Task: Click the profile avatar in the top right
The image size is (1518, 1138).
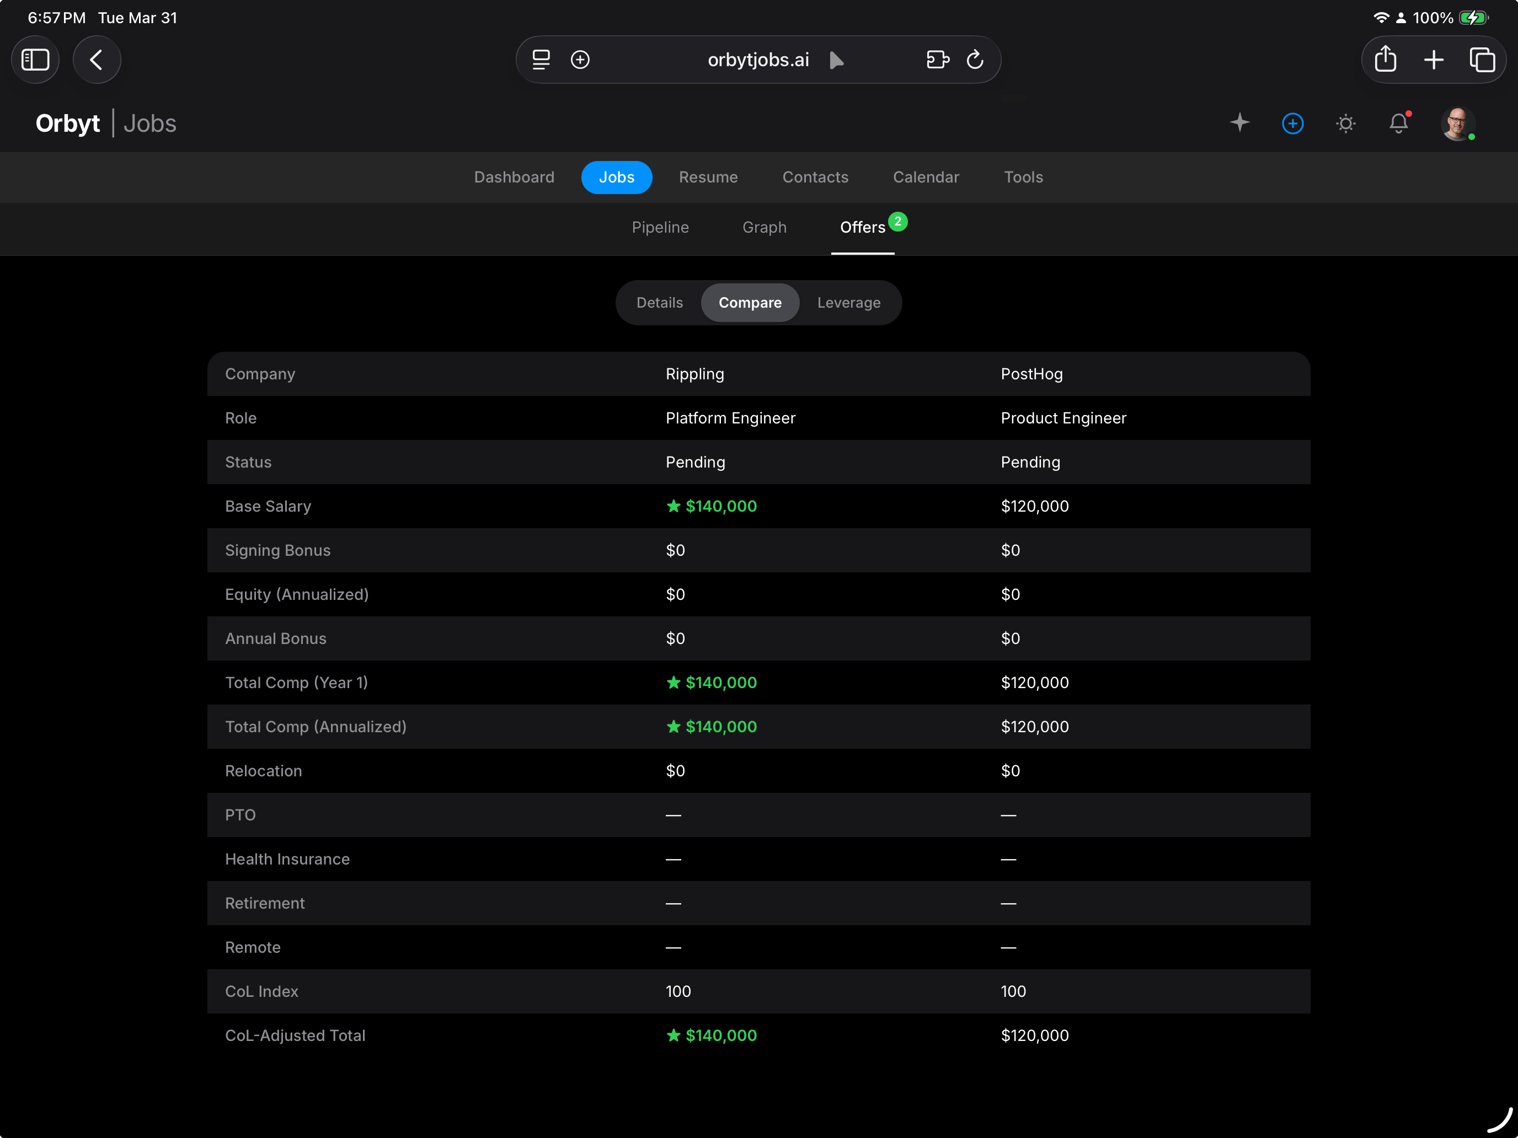Action: tap(1458, 123)
